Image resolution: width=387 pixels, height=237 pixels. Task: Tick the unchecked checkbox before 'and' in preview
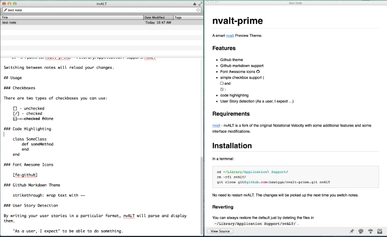coord(222,83)
